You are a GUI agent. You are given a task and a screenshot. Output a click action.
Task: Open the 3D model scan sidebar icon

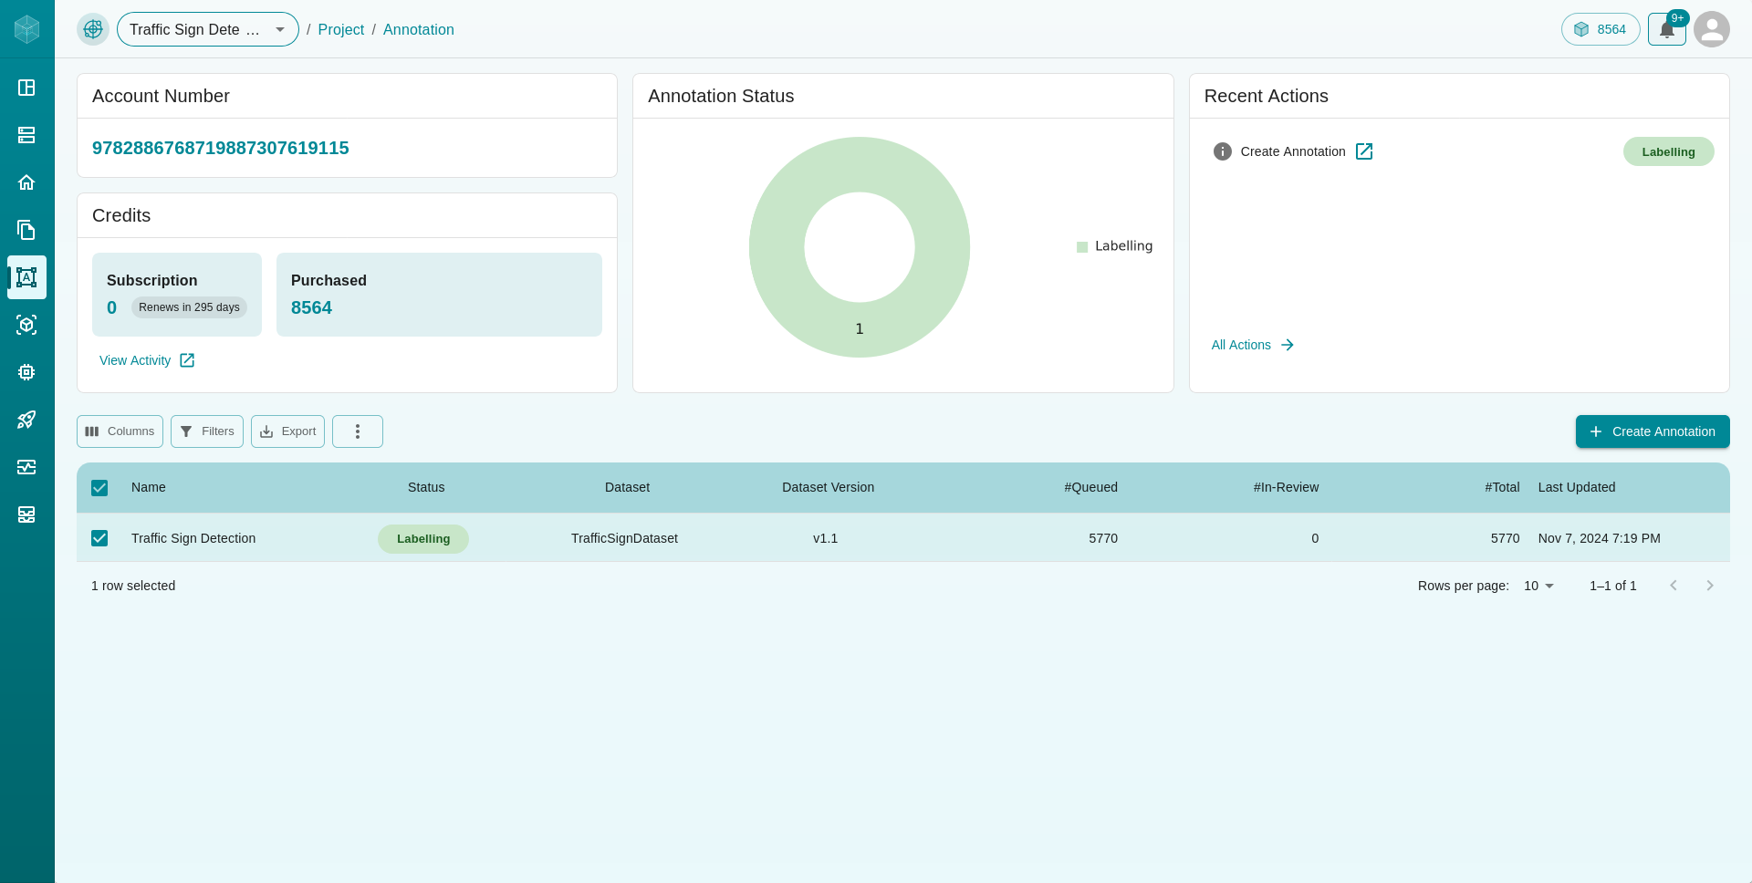(26, 325)
